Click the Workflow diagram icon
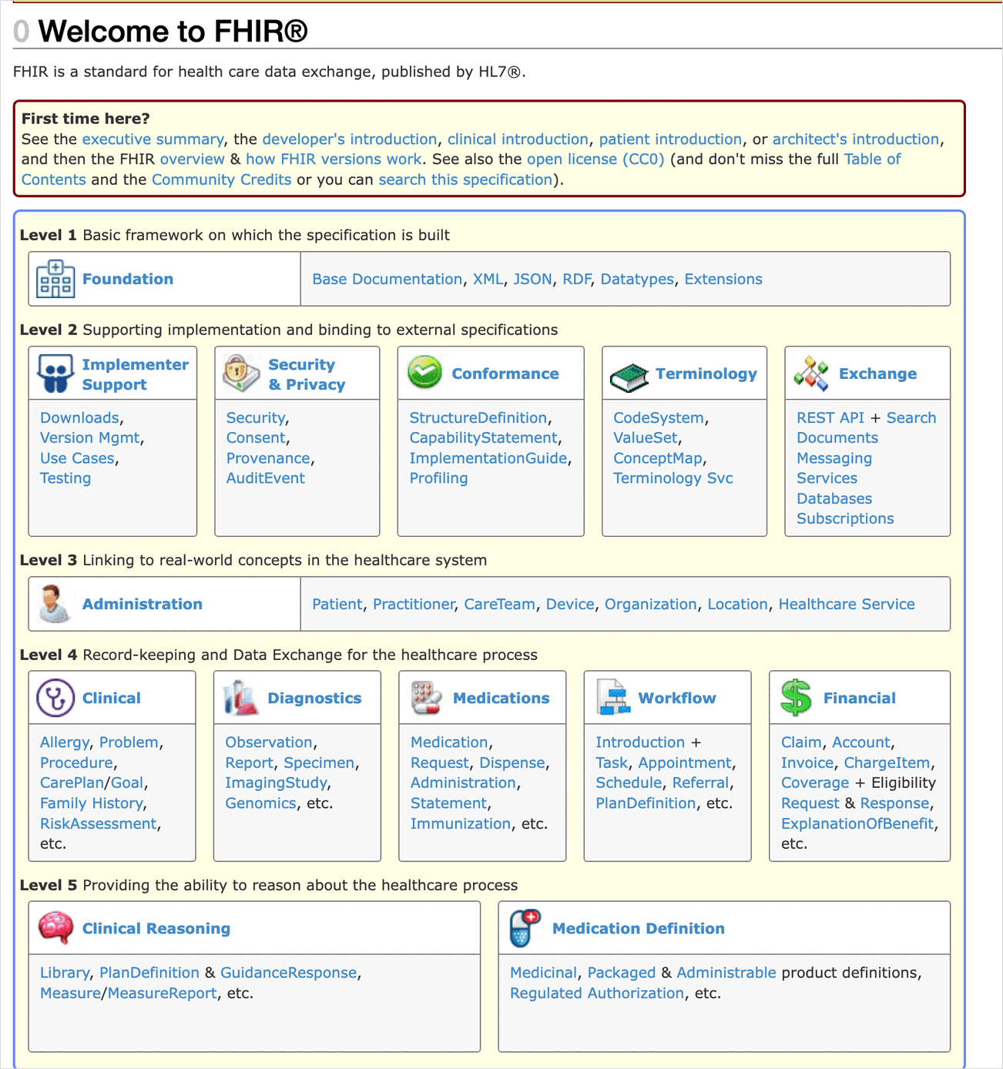Viewport: 1003px width, 1069px height. (x=613, y=698)
